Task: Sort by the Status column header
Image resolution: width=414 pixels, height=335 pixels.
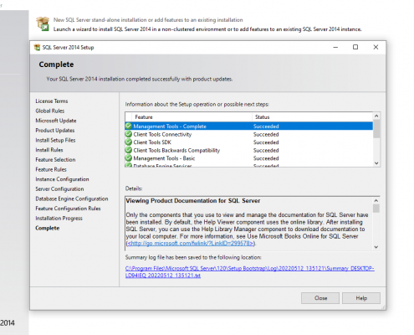Action: pyautogui.click(x=312, y=117)
